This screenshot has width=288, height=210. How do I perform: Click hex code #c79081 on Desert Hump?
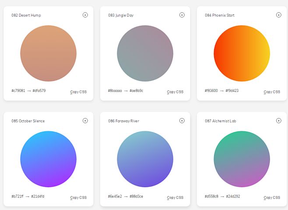[x=18, y=91]
